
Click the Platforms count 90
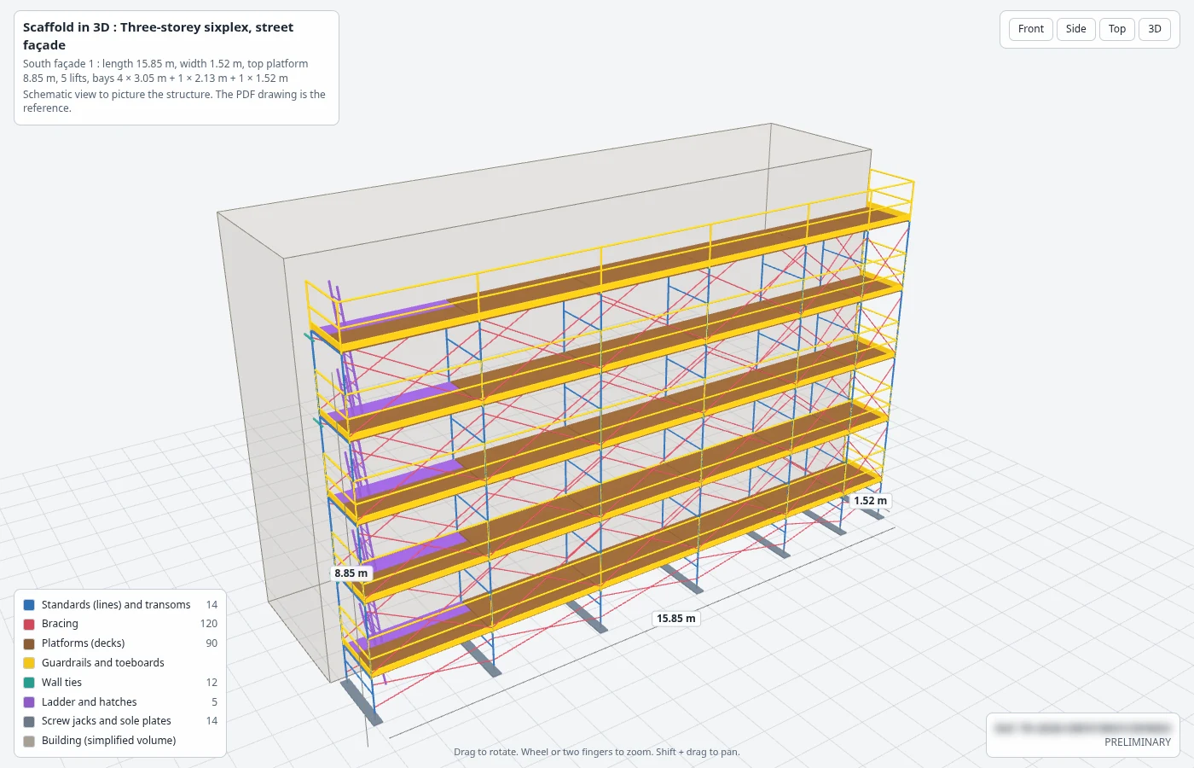tap(212, 643)
